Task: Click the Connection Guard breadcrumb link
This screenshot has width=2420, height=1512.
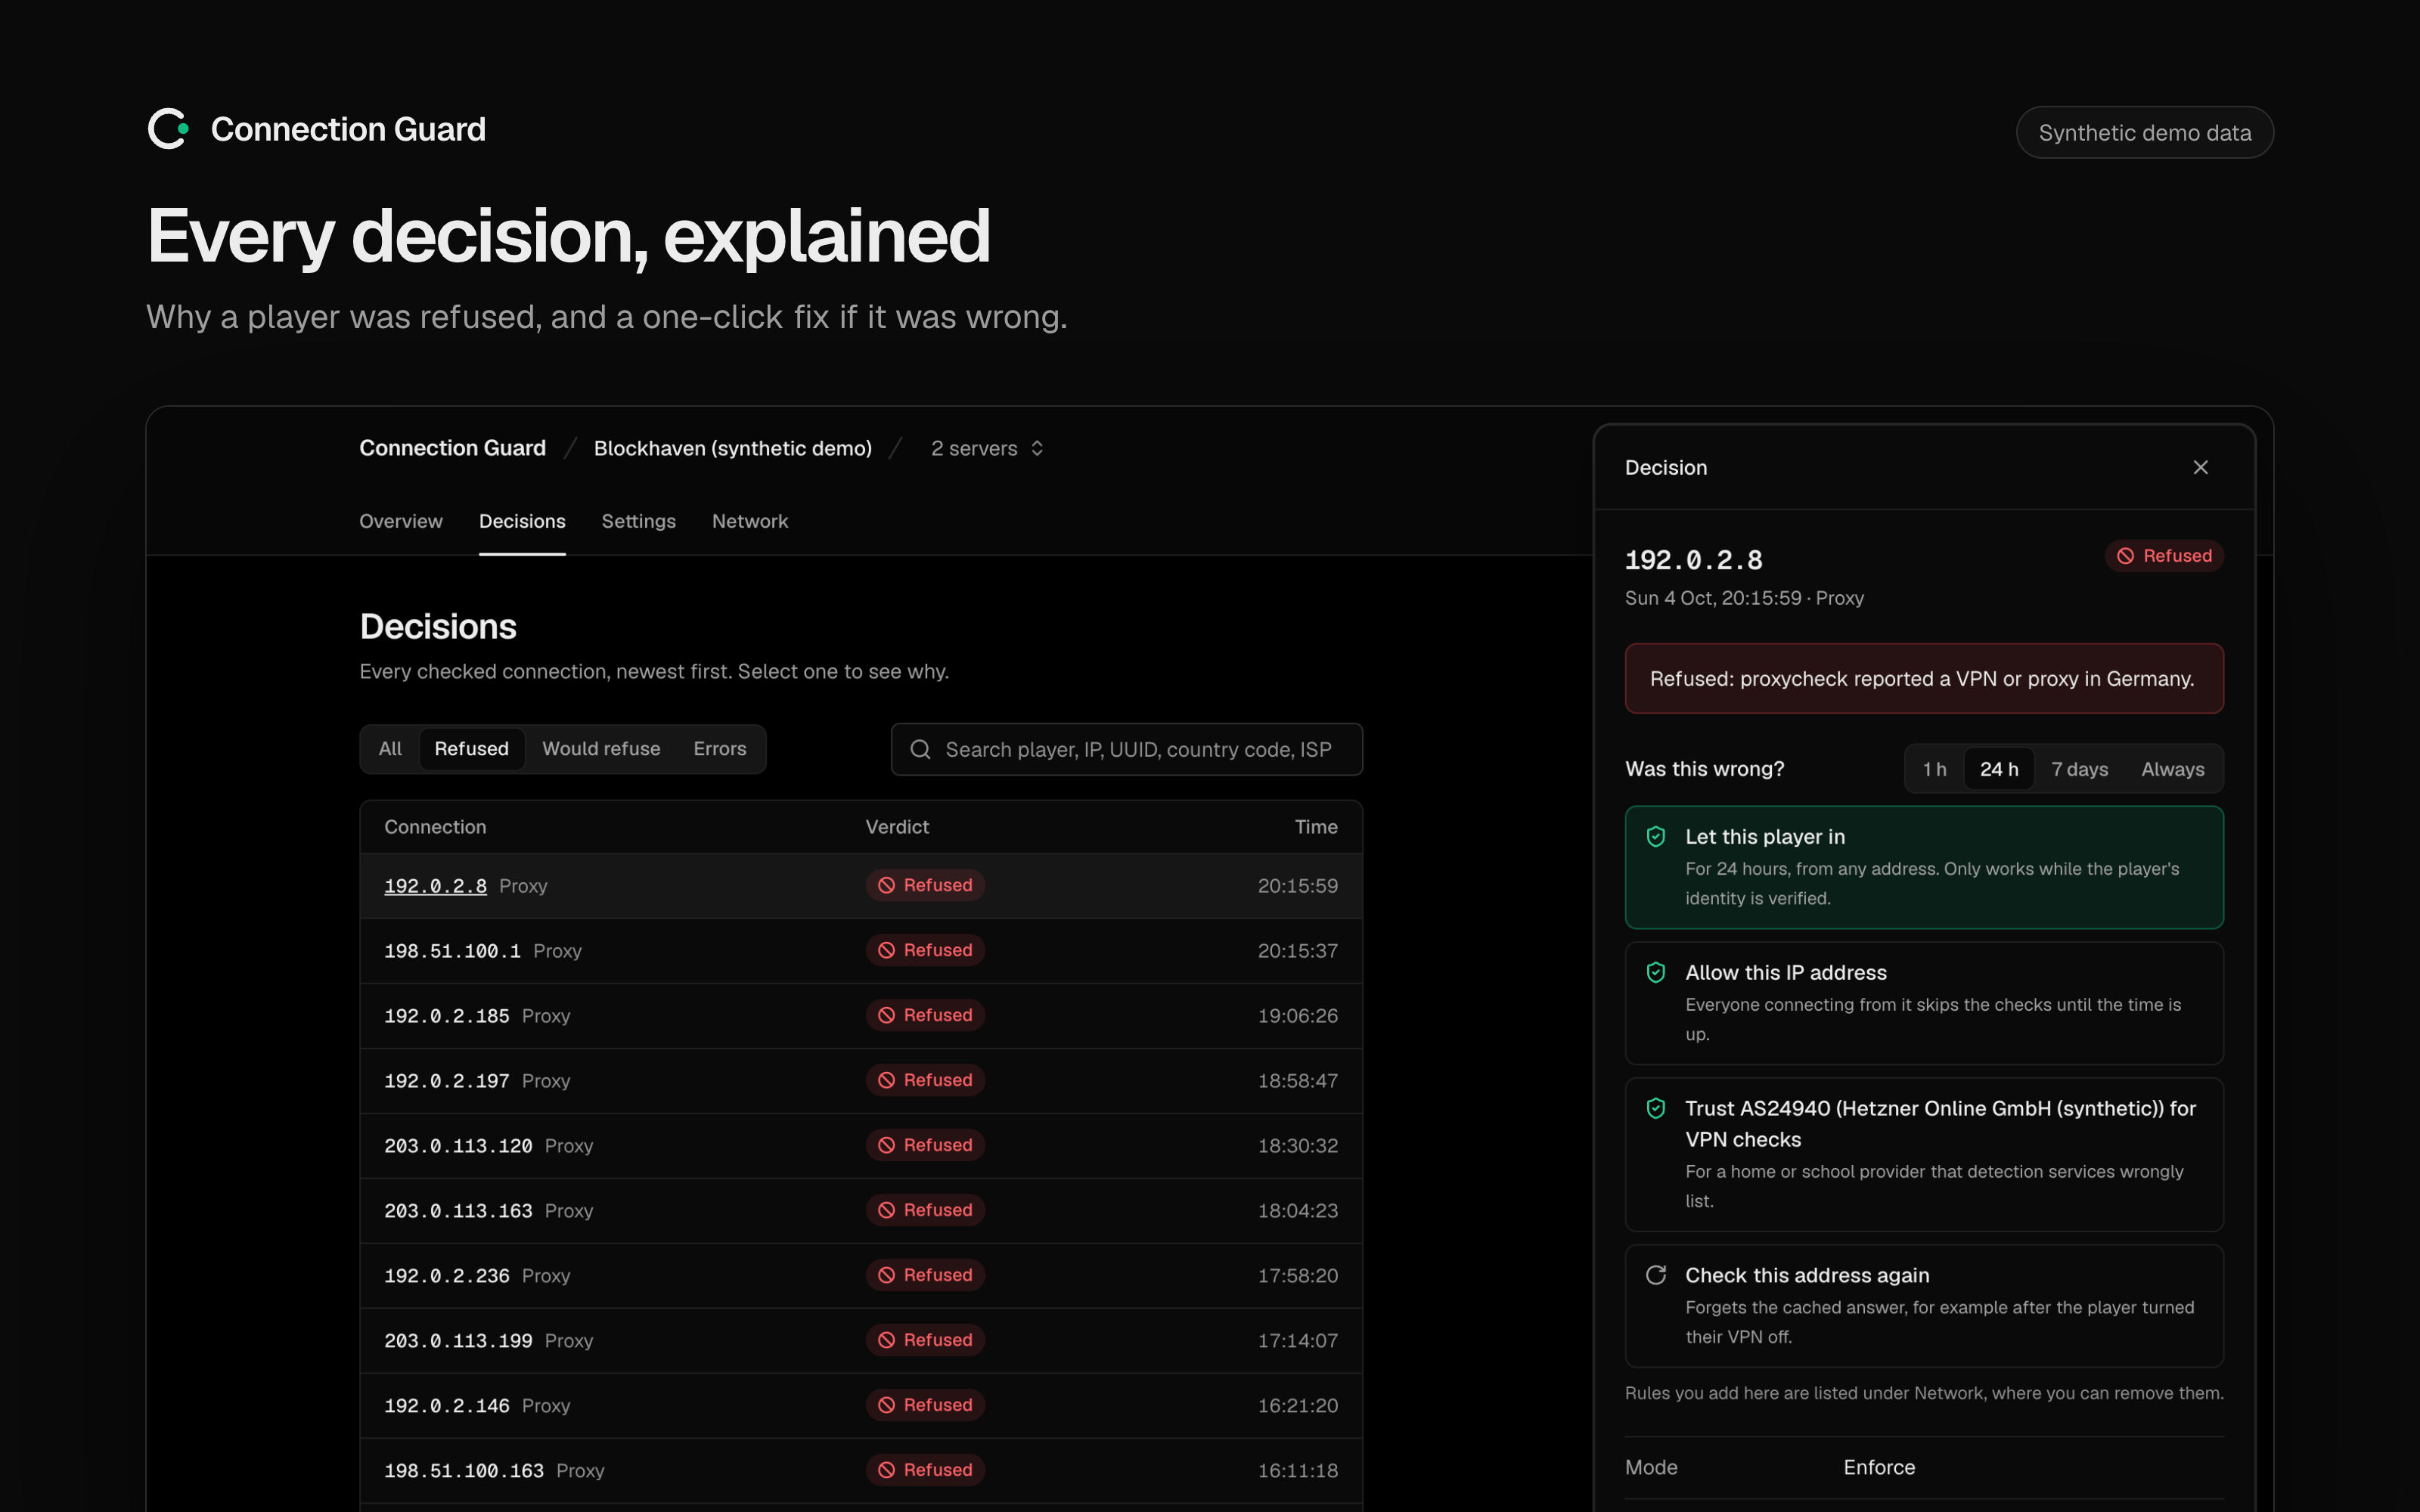Action: point(453,448)
